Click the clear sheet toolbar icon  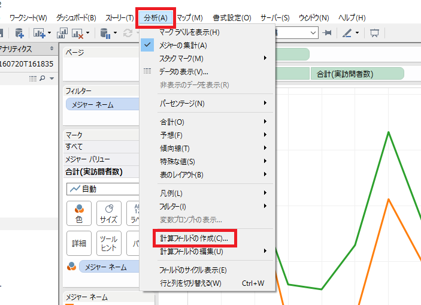[x=78, y=33]
